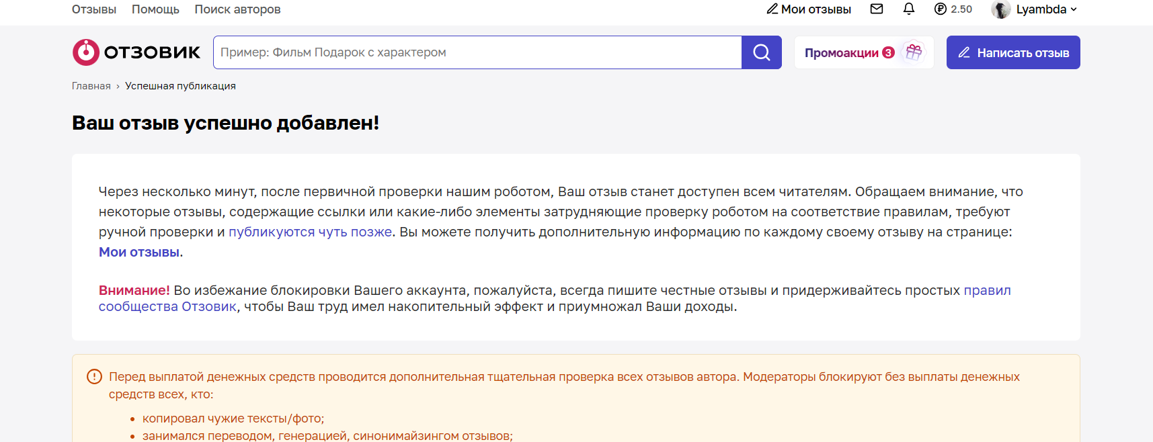Open правил сообщества Отзовик link
The image size is (1153, 442).
pyautogui.click(x=555, y=298)
